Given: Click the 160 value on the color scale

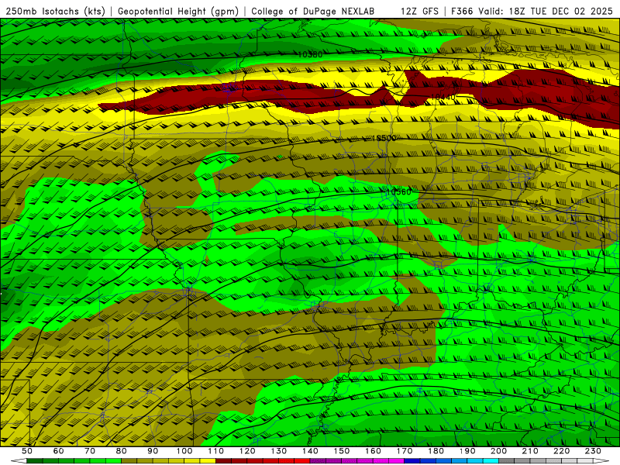Looking at the screenshot, I should pyautogui.click(x=374, y=451).
